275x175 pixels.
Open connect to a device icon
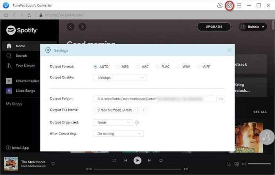(236, 164)
